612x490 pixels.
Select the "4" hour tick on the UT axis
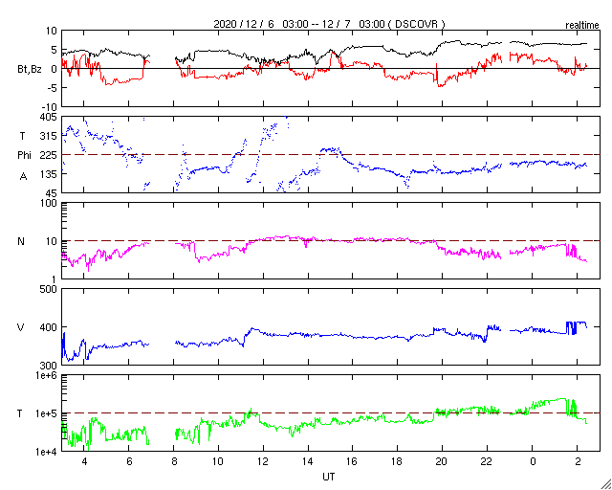[x=84, y=462]
